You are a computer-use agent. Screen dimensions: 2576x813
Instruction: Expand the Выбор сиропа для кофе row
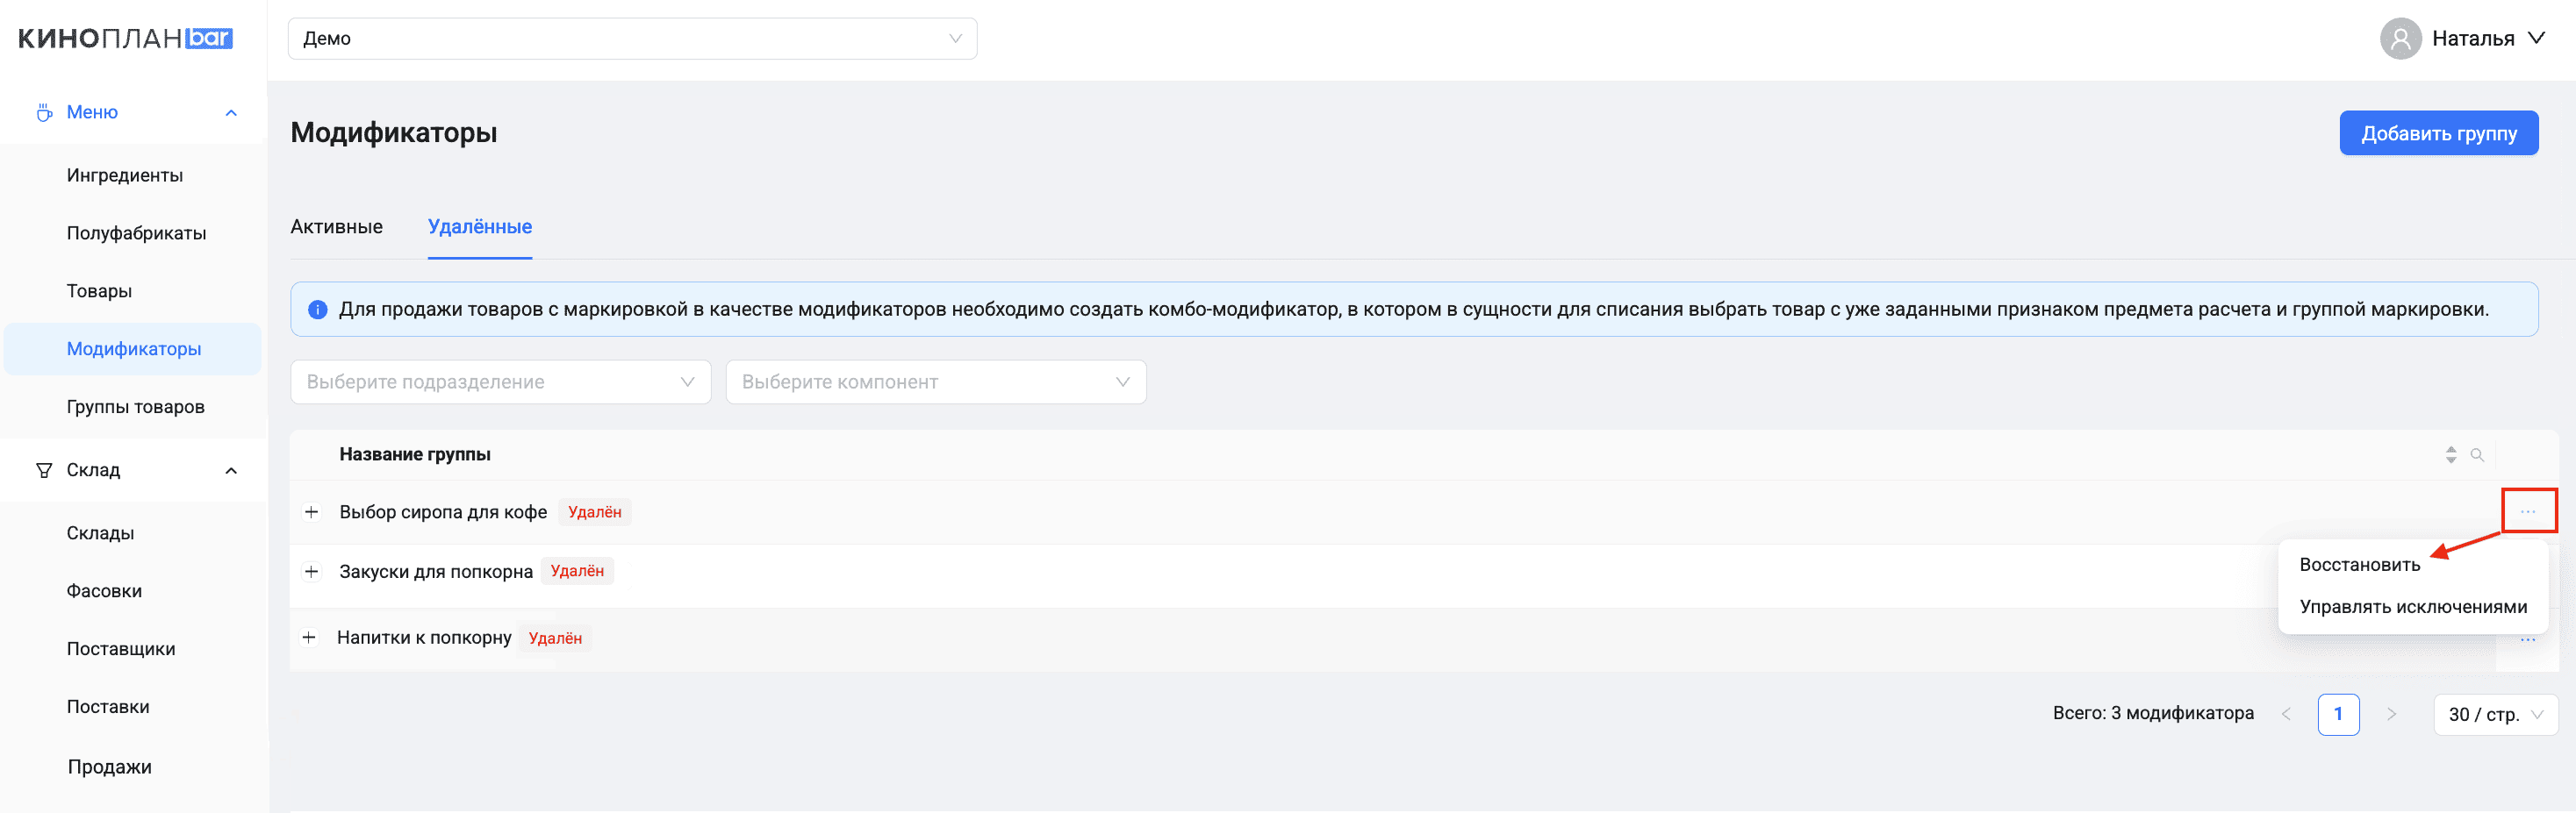[x=312, y=512]
